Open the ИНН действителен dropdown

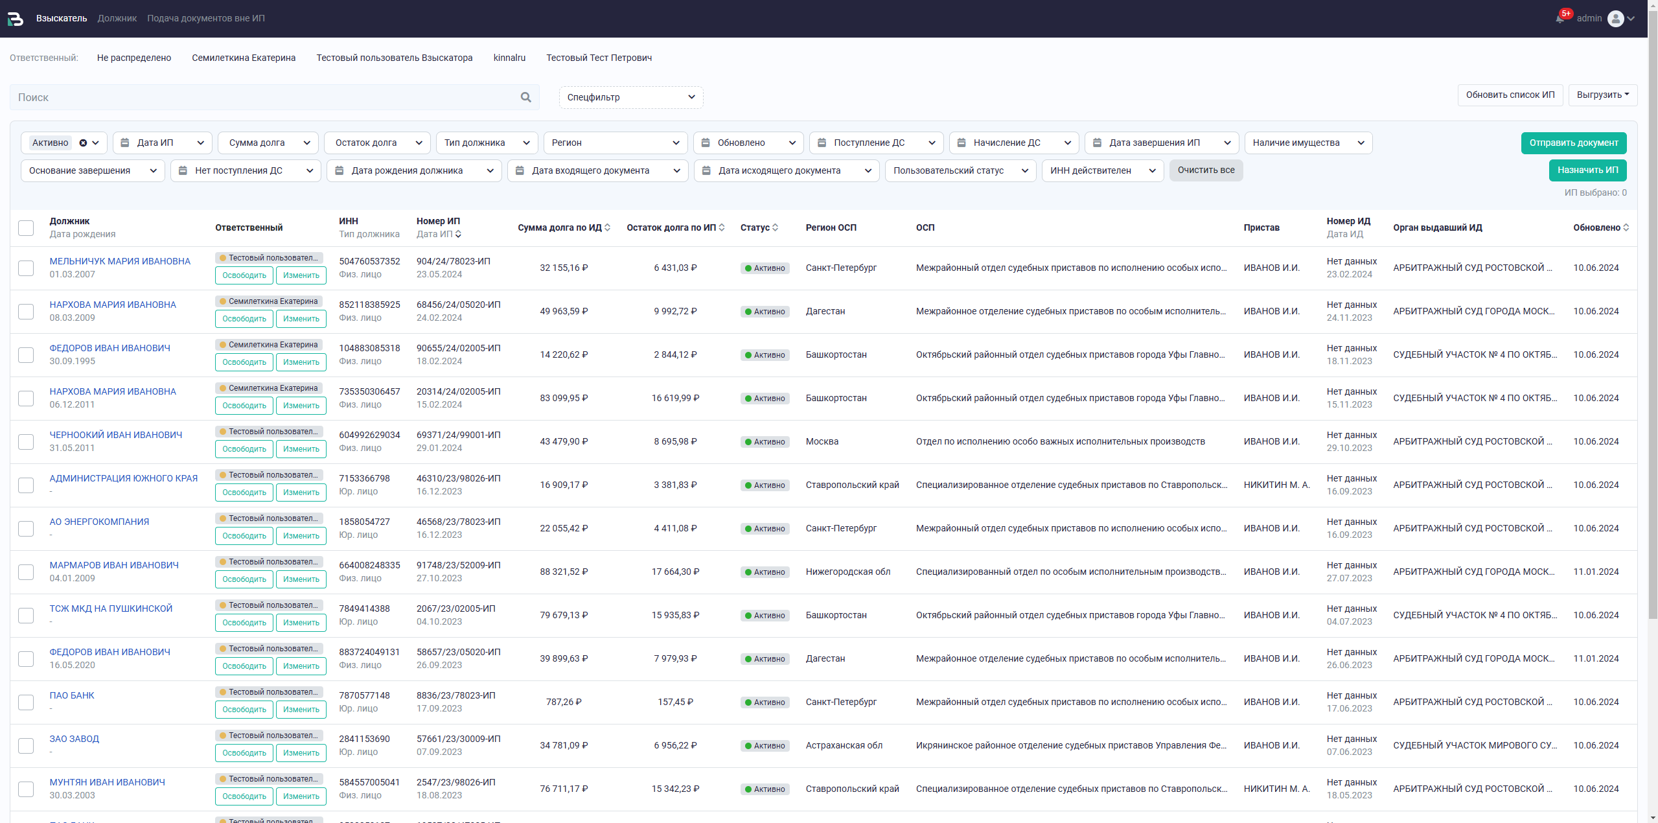[1103, 170]
